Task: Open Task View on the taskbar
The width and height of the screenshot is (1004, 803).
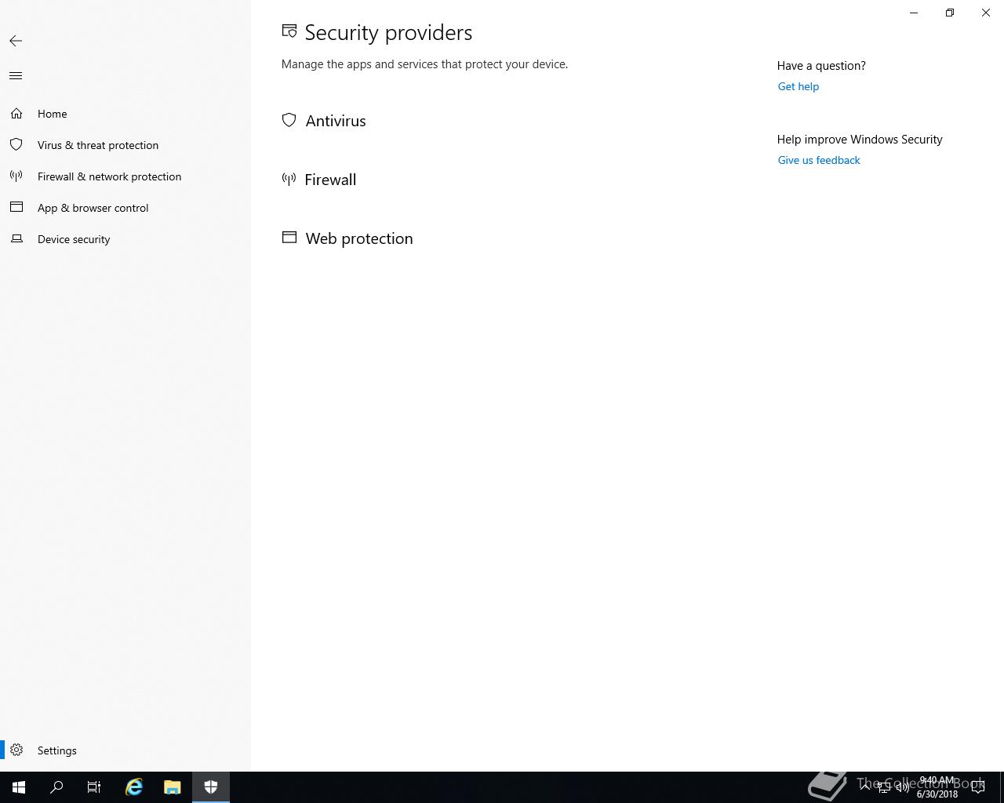Action: (x=94, y=787)
